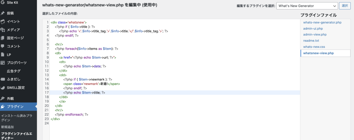
Task: Click the pin icon beside 投稿
Action: point(2,13)
